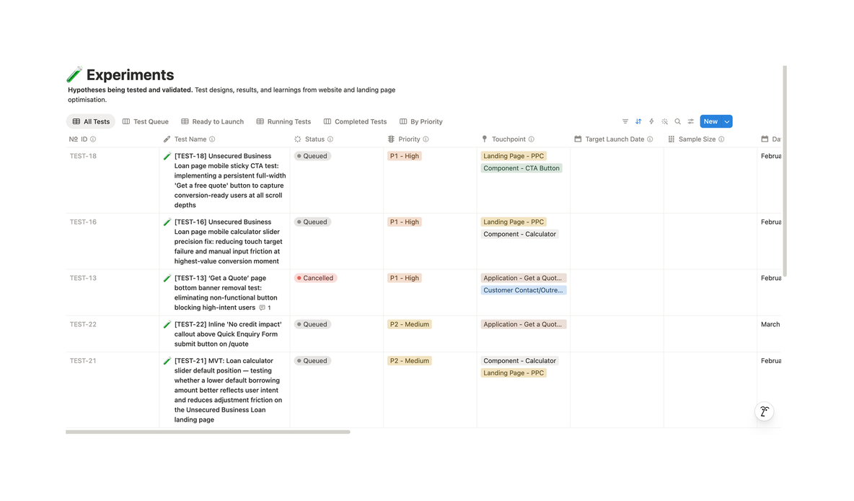This screenshot has width=854, height=501.
Task: Click test tube icon of TEST-13 row
Action: 167,278
